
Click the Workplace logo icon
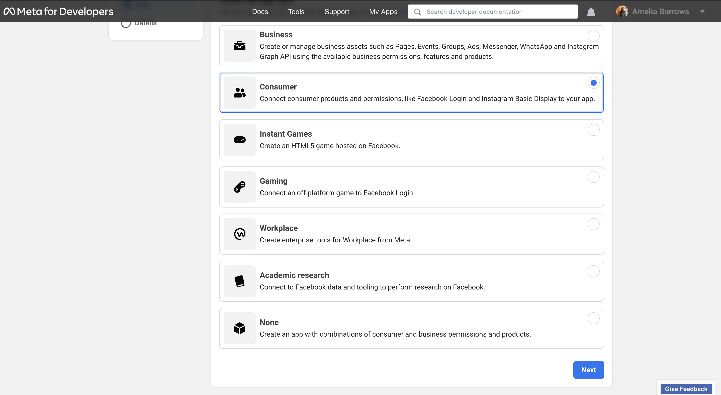tap(239, 234)
